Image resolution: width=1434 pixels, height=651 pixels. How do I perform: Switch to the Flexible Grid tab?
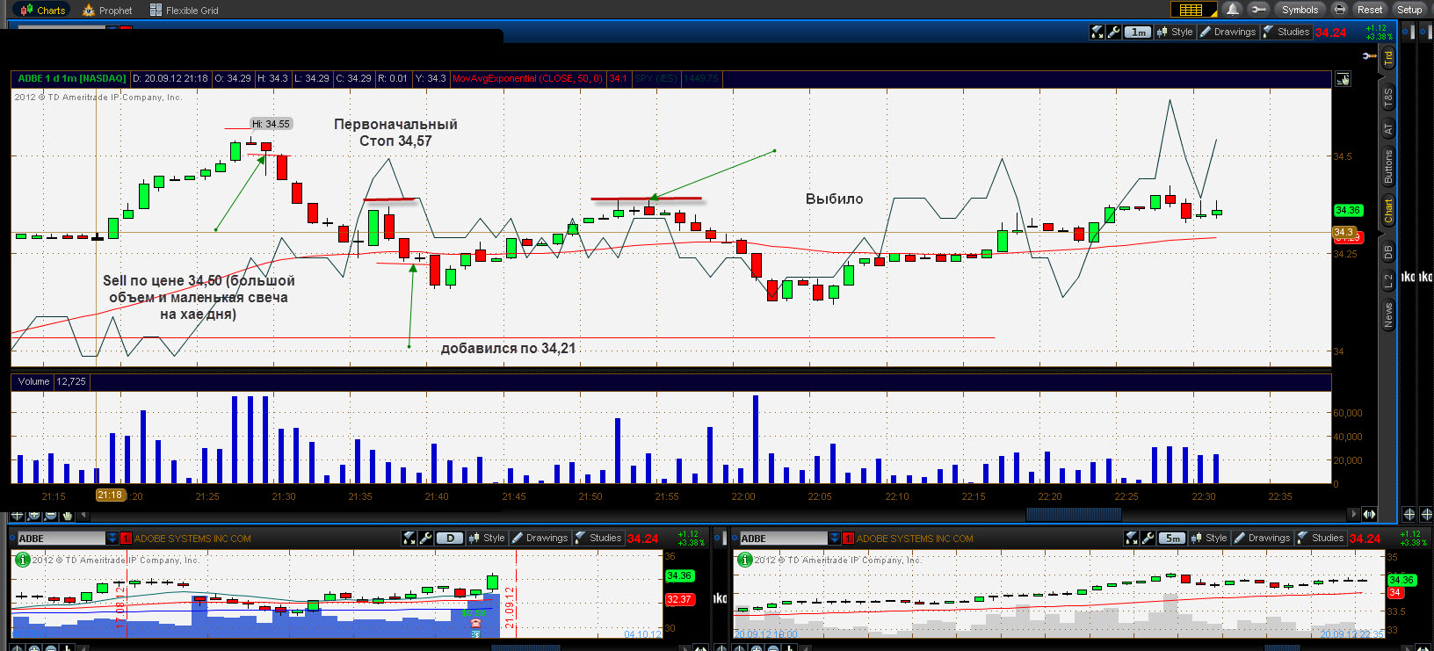pos(185,11)
